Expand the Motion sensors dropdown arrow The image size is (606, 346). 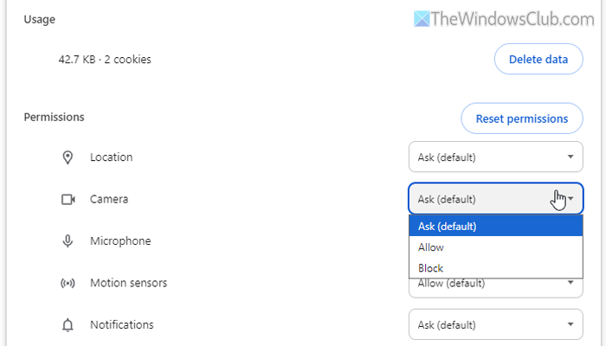[x=571, y=283]
